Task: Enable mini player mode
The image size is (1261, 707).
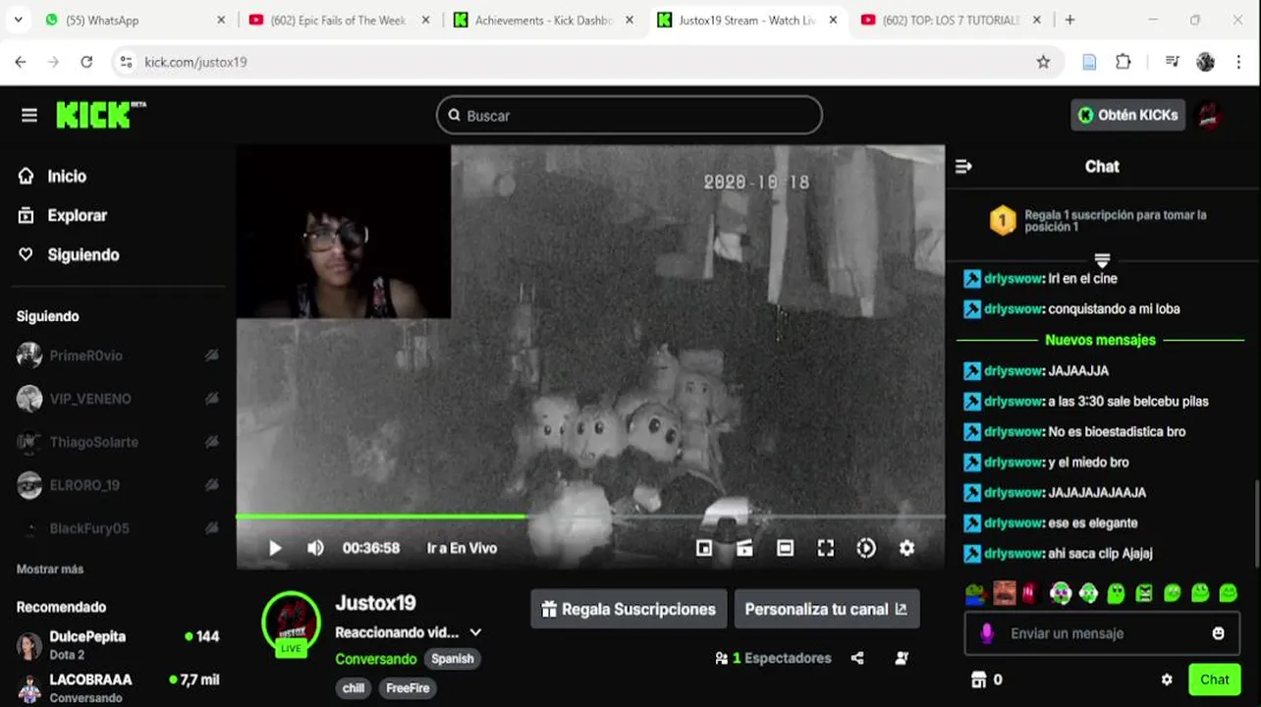Action: (x=704, y=548)
